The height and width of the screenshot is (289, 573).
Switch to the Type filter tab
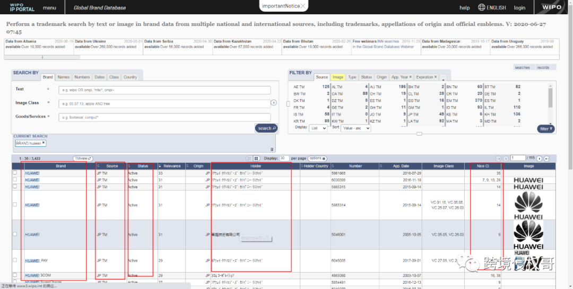352,77
